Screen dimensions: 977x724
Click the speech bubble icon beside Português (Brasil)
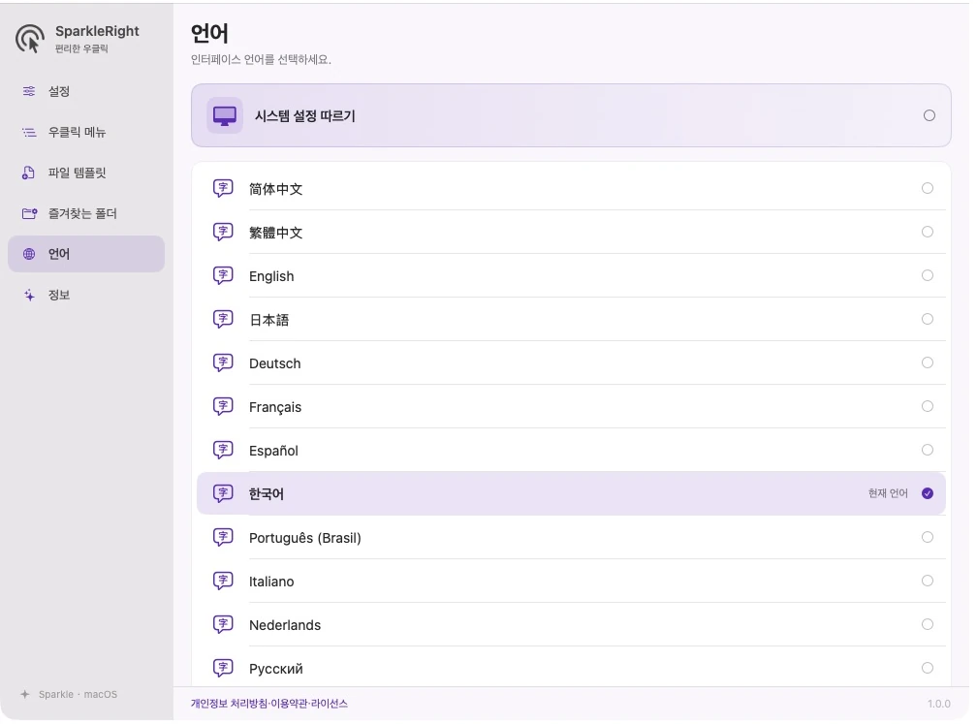pos(223,537)
